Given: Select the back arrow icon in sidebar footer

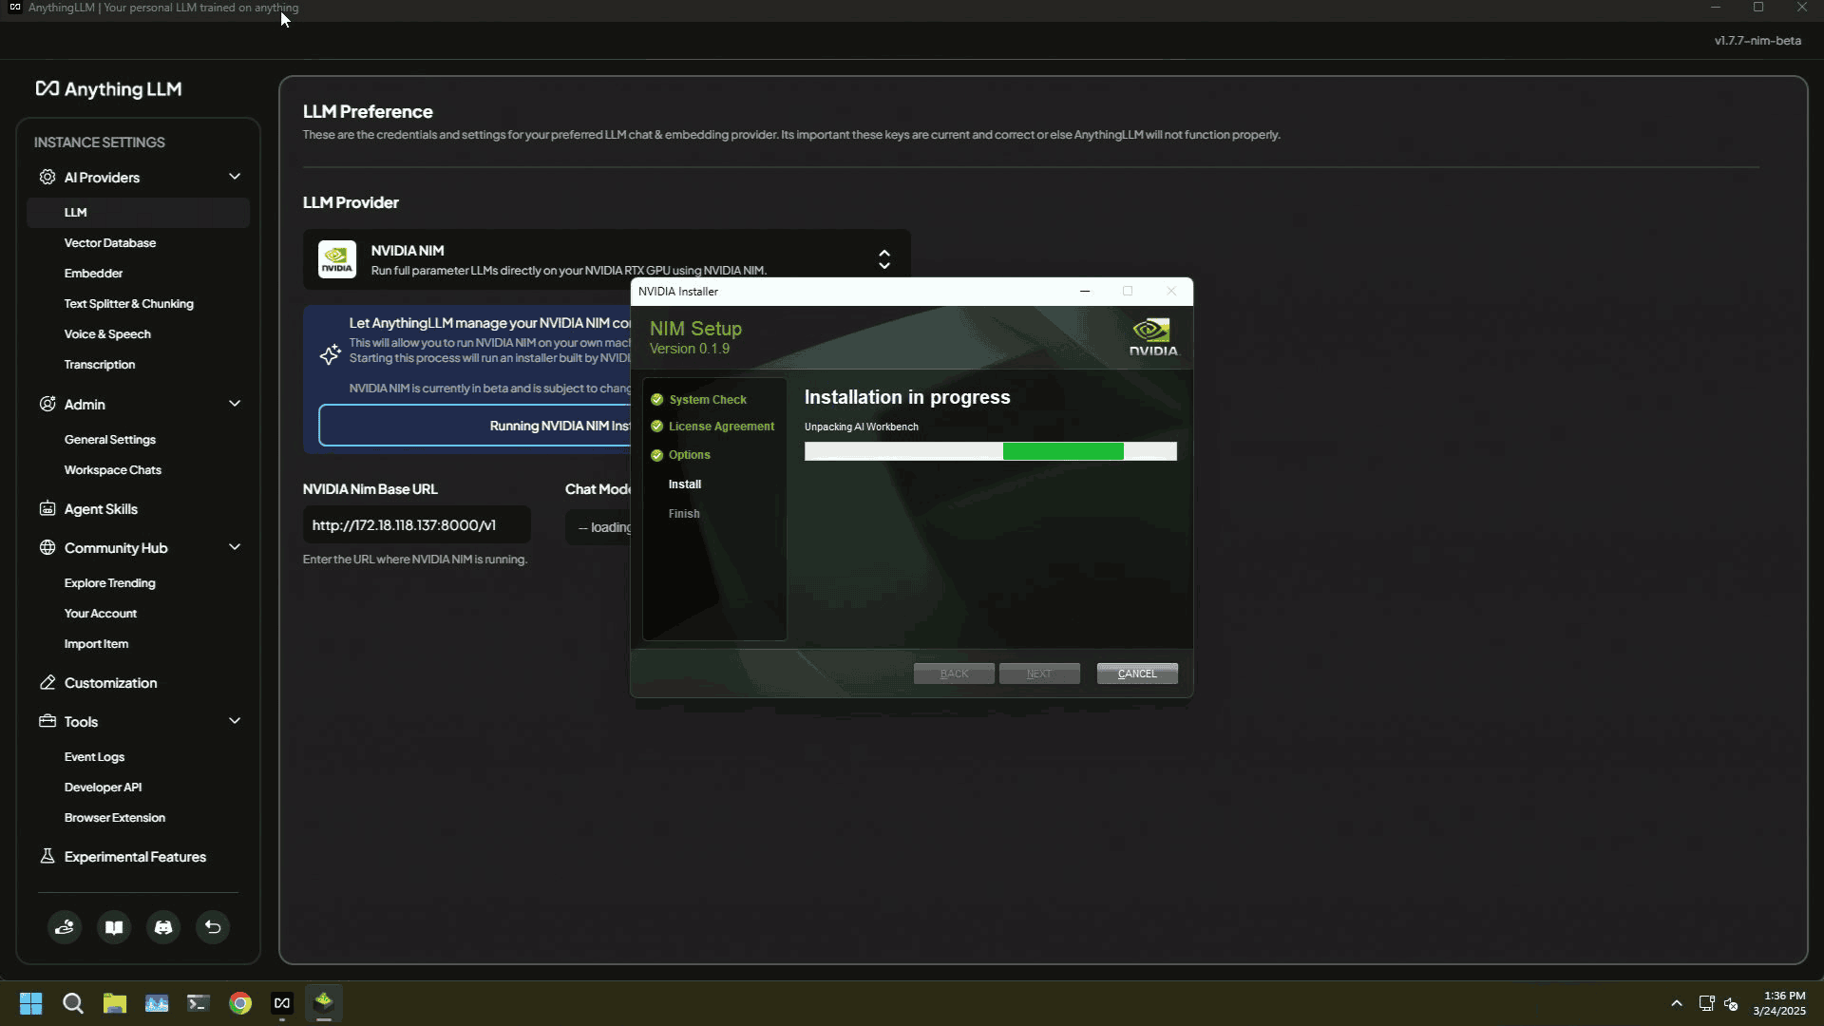Looking at the screenshot, I should pyautogui.click(x=212, y=927).
